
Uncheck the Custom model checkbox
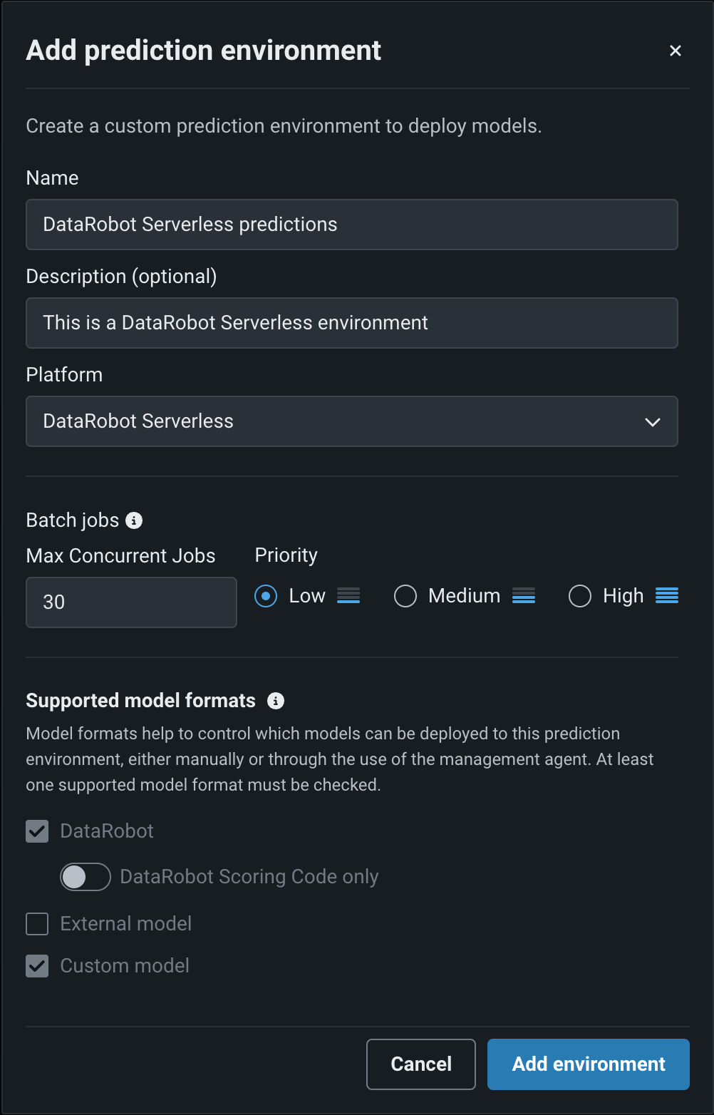click(37, 966)
